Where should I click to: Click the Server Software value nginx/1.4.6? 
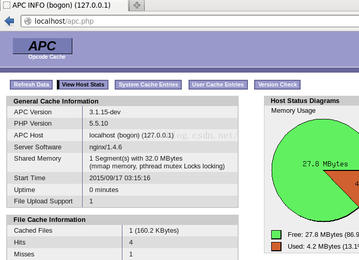pyautogui.click(x=105, y=147)
